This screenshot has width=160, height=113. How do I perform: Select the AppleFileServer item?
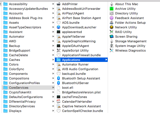tap(81, 37)
